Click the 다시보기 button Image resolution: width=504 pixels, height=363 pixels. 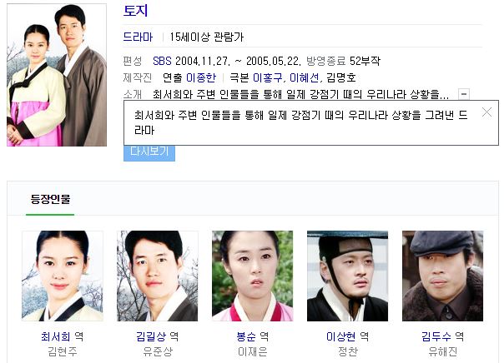[149, 153]
